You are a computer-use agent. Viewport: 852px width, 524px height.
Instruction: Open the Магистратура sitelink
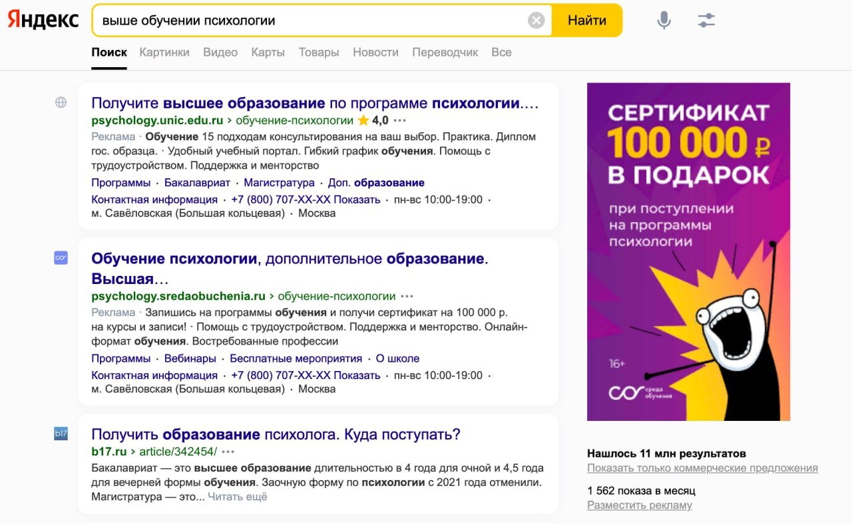[x=279, y=183]
